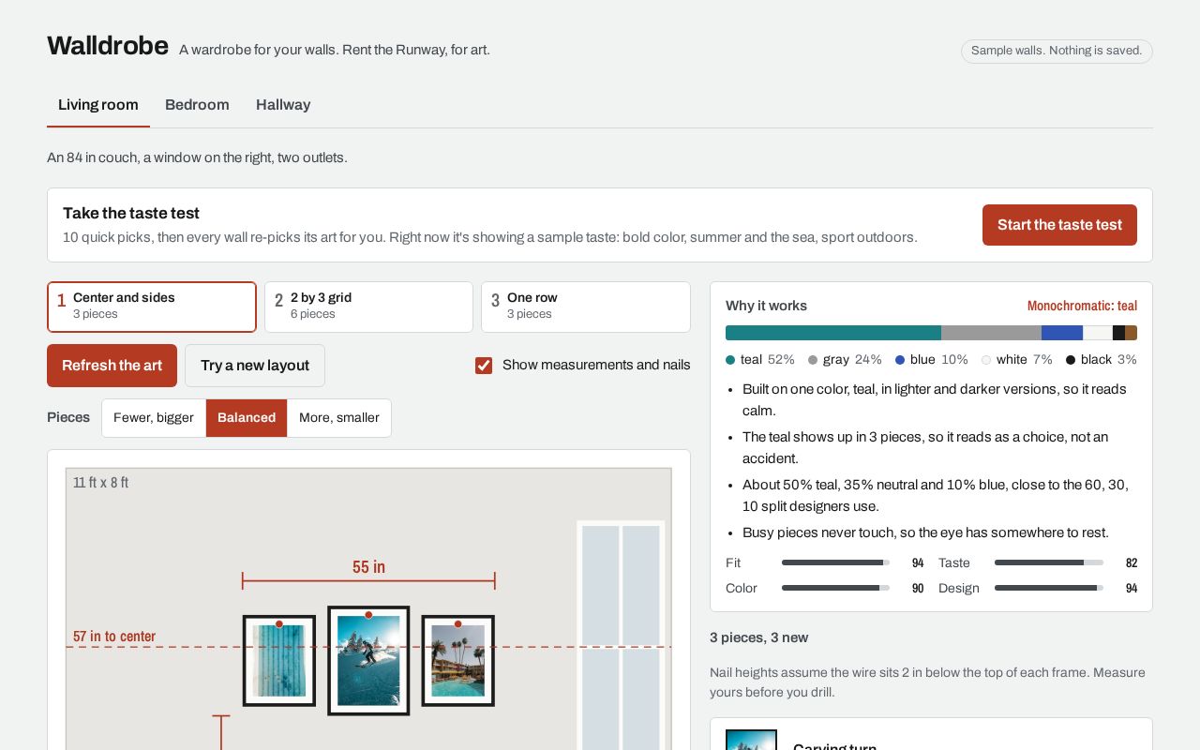Click the Walldrobe title

(x=108, y=46)
